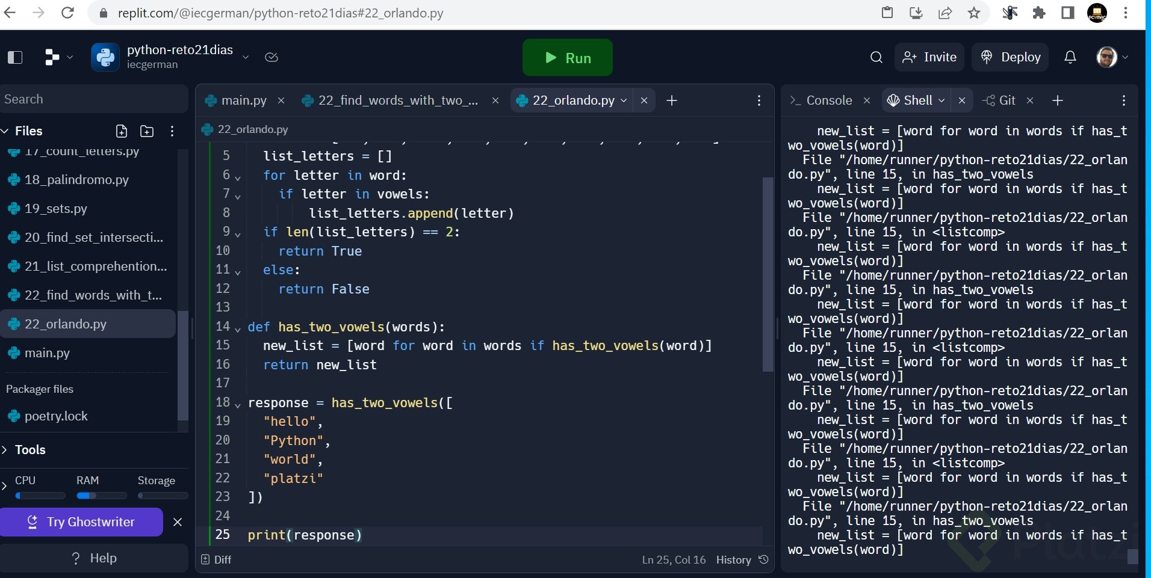Open right pane three-dot menu
The image size is (1151, 578).
(x=1124, y=100)
